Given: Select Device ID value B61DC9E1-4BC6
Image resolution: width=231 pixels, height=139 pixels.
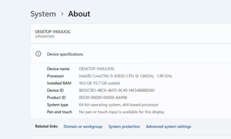Looking at the screenshot, I should [117, 90].
